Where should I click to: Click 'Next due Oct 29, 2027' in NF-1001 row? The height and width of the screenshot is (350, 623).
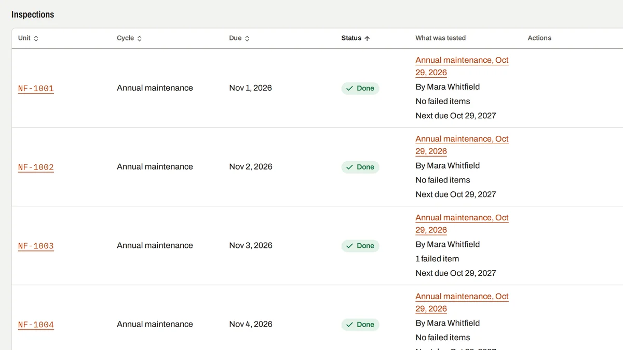pos(456,116)
